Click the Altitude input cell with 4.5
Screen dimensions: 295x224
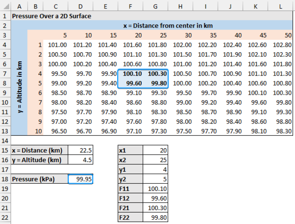coord(81,160)
